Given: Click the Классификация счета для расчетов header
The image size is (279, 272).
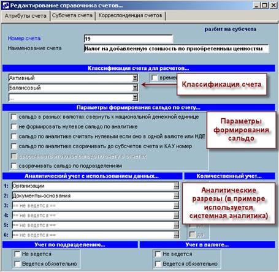Looking at the screenshot, I should (x=139, y=68).
